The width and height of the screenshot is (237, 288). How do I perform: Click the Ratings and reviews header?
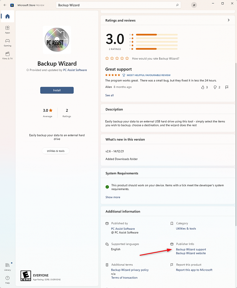[x=168, y=20]
